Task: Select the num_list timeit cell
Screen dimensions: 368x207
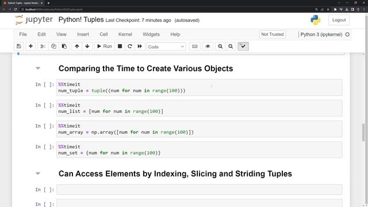Action: coord(200,108)
